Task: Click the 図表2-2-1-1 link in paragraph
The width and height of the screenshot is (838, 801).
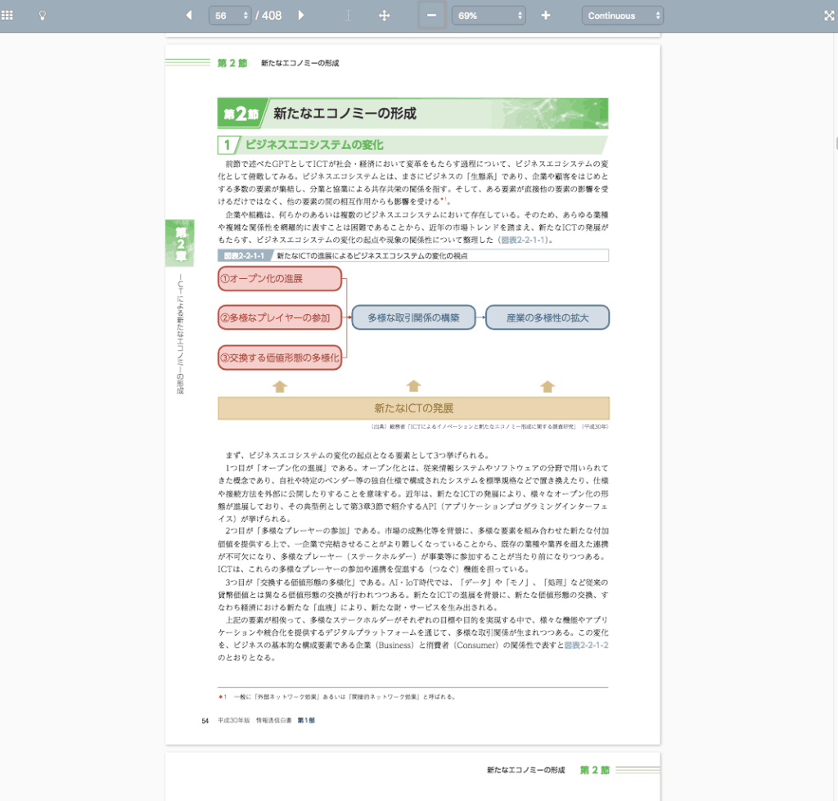Action: 524,240
